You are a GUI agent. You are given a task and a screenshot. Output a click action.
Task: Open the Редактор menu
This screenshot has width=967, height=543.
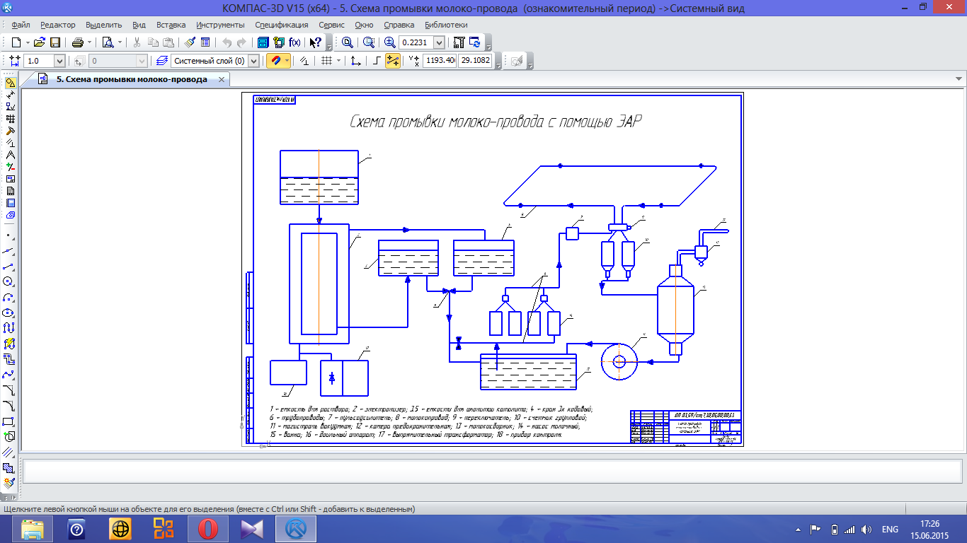tap(58, 25)
